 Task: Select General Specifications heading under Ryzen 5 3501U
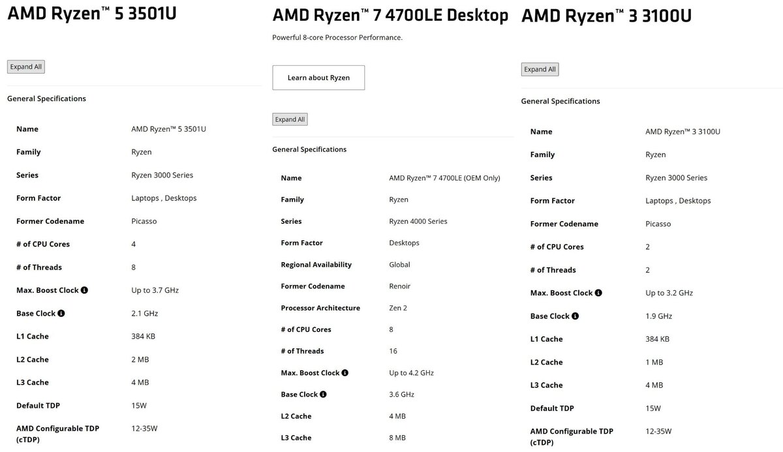pyautogui.click(x=46, y=98)
